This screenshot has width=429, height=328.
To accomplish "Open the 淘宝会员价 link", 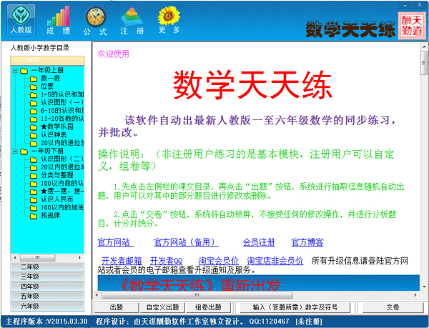I will click(218, 261).
